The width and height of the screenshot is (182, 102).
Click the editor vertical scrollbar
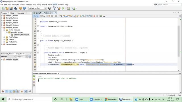click(x=179, y=41)
